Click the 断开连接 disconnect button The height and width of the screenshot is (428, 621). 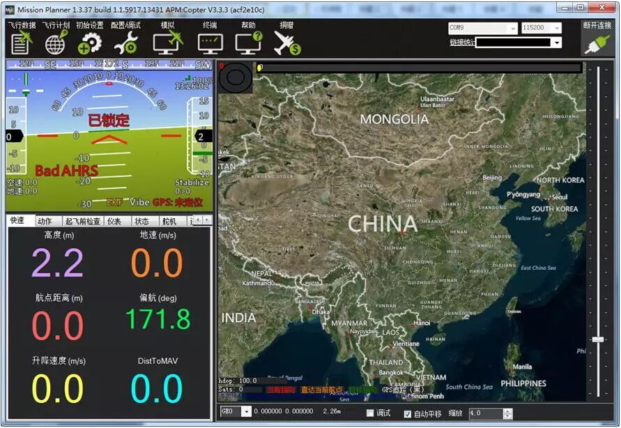pyautogui.click(x=597, y=38)
